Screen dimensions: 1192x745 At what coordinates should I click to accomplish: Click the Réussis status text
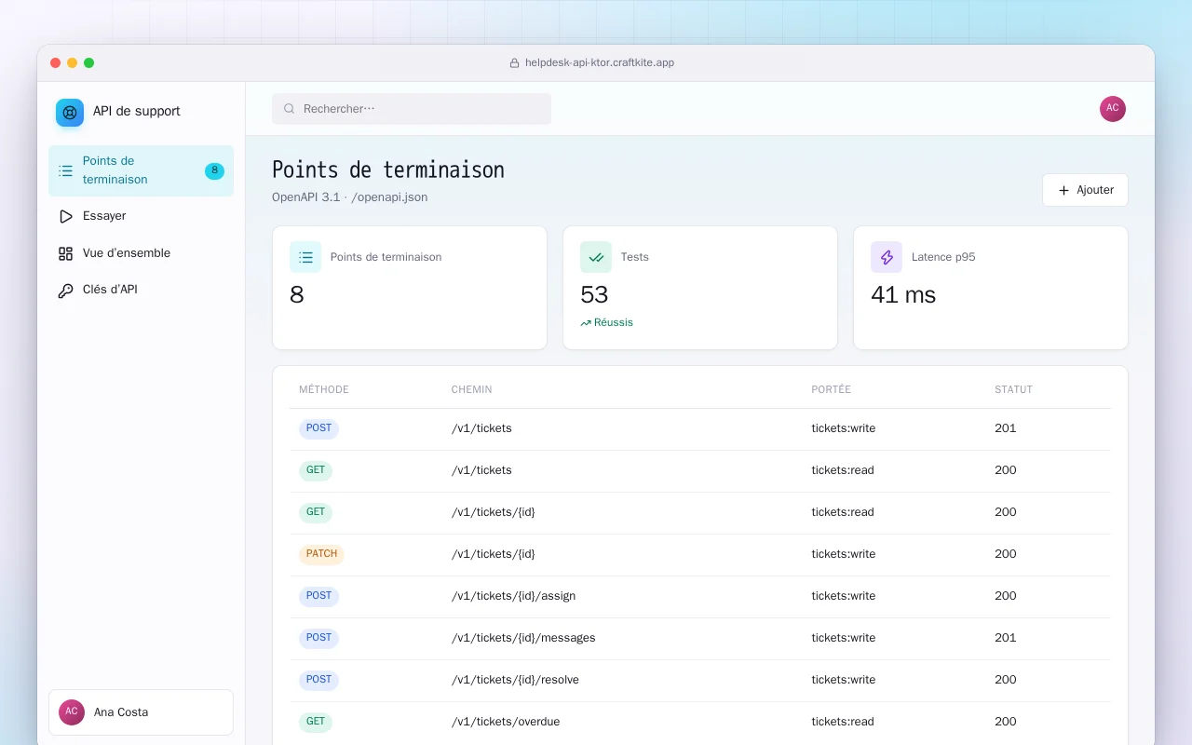[614, 323]
